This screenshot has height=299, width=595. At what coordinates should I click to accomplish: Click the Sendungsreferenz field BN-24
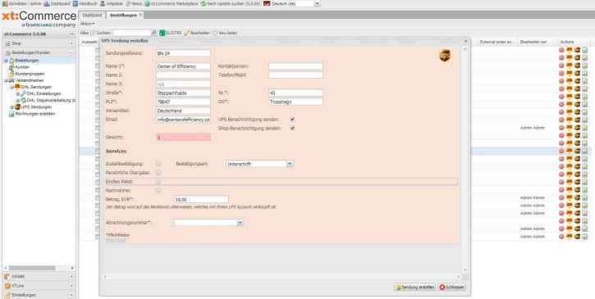coord(183,53)
